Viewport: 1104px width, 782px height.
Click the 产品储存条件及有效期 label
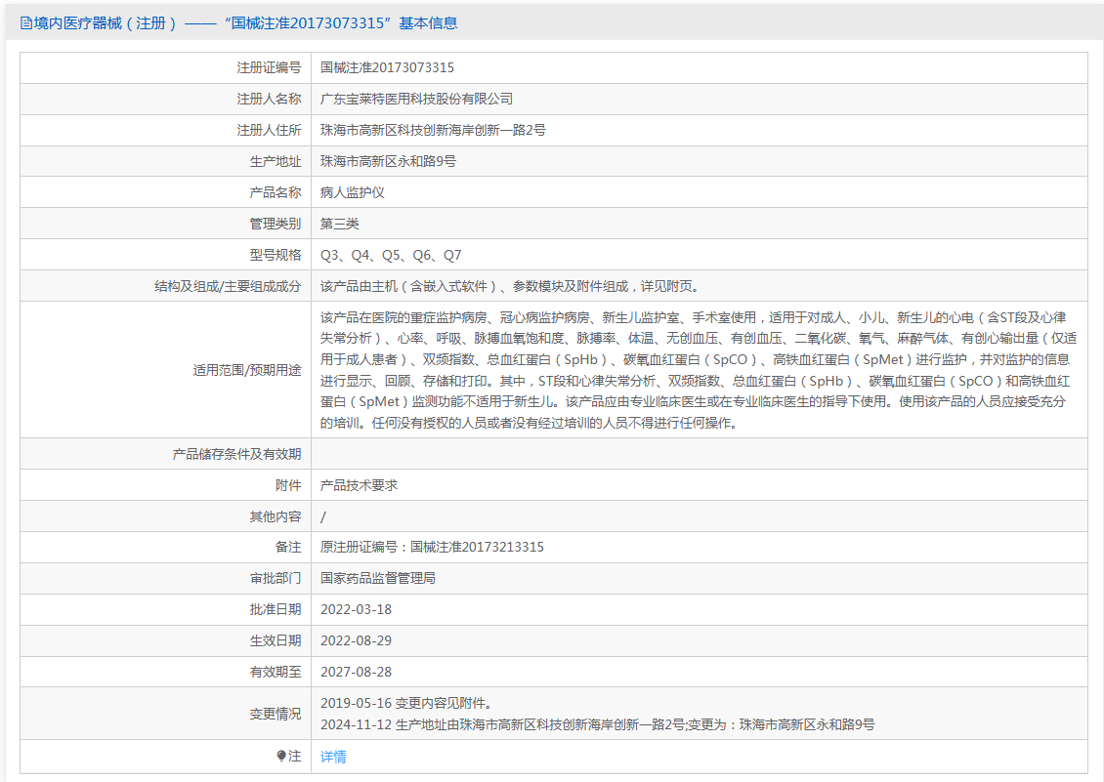[x=236, y=454]
